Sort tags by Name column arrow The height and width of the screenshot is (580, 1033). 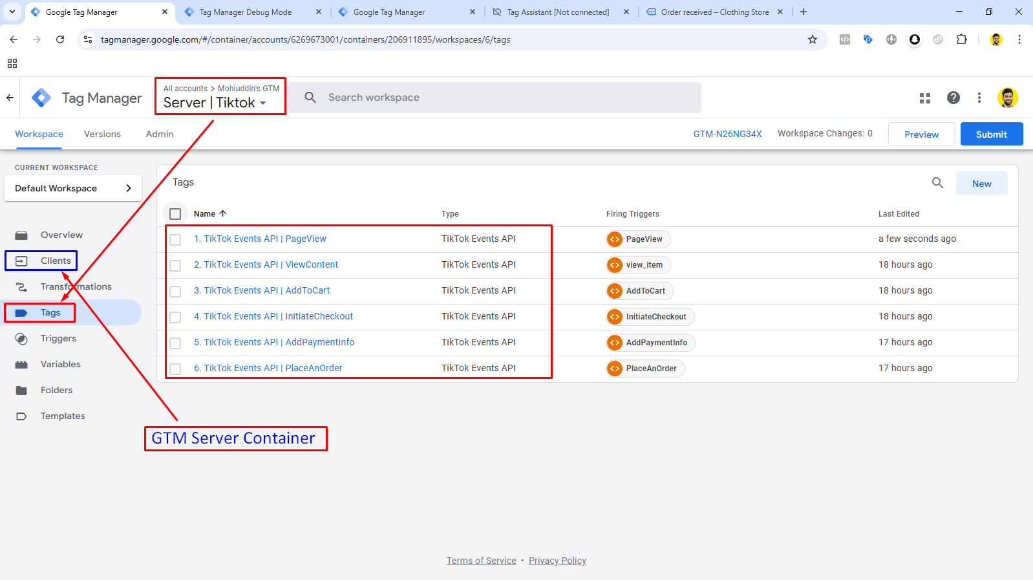223,213
